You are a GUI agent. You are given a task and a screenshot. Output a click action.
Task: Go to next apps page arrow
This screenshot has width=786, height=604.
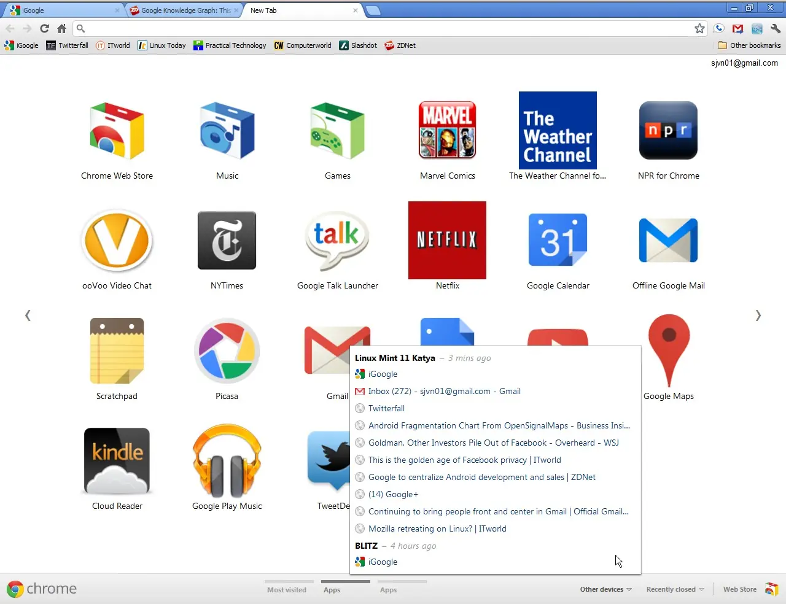tap(758, 316)
